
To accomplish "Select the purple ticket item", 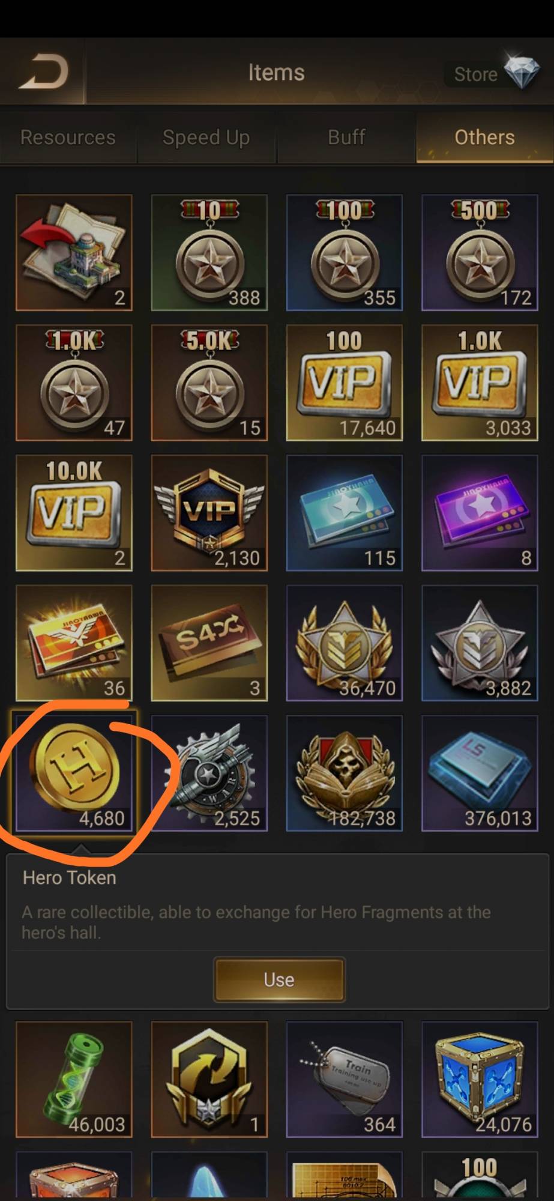I will tap(480, 513).
